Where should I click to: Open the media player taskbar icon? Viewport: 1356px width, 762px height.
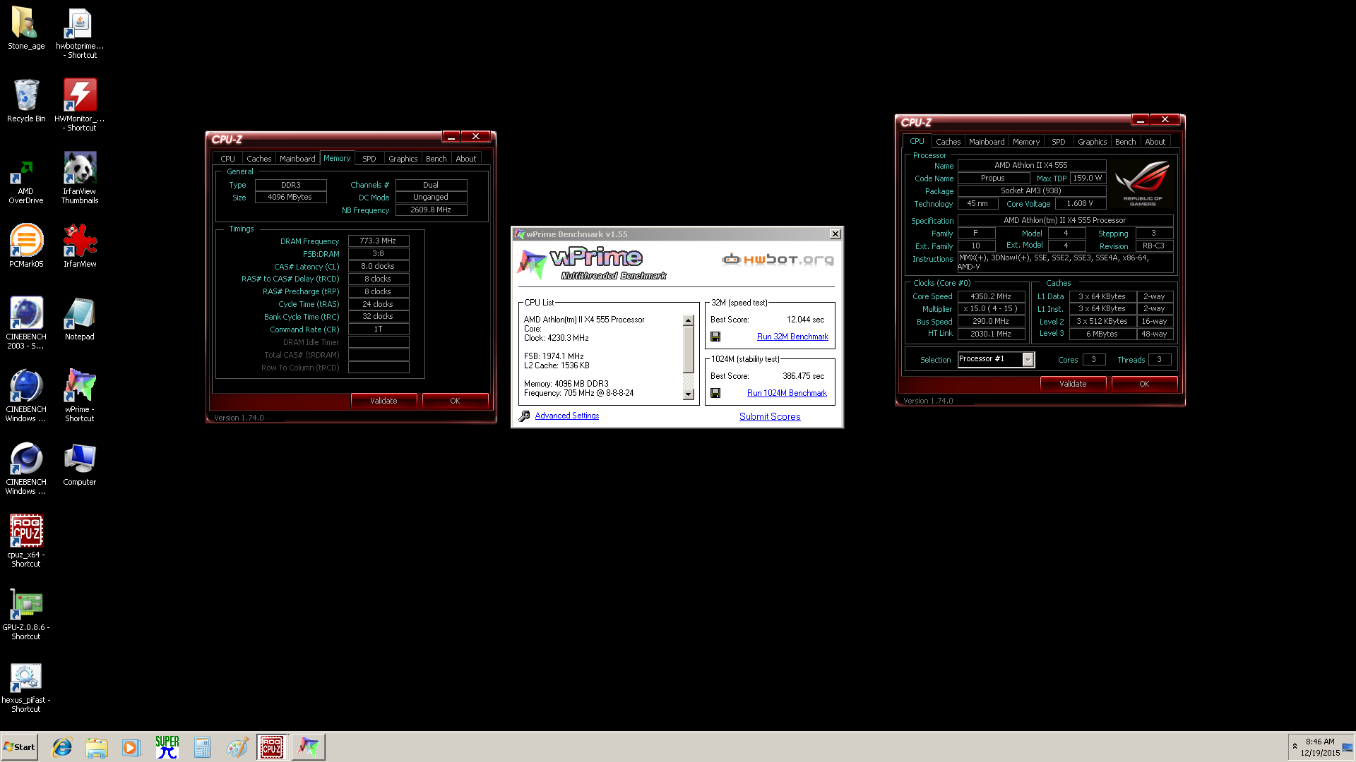coord(131,747)
